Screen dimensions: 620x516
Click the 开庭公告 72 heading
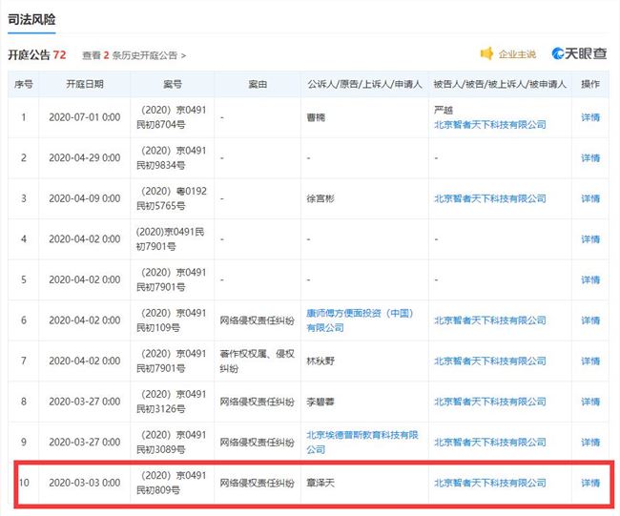(36, 54)
